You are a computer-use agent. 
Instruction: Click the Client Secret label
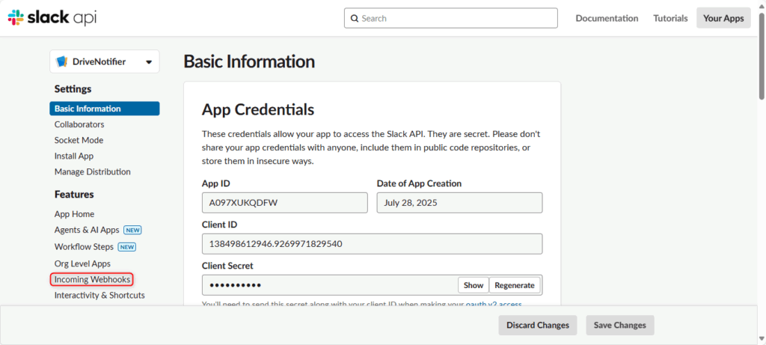coord(227,266)
